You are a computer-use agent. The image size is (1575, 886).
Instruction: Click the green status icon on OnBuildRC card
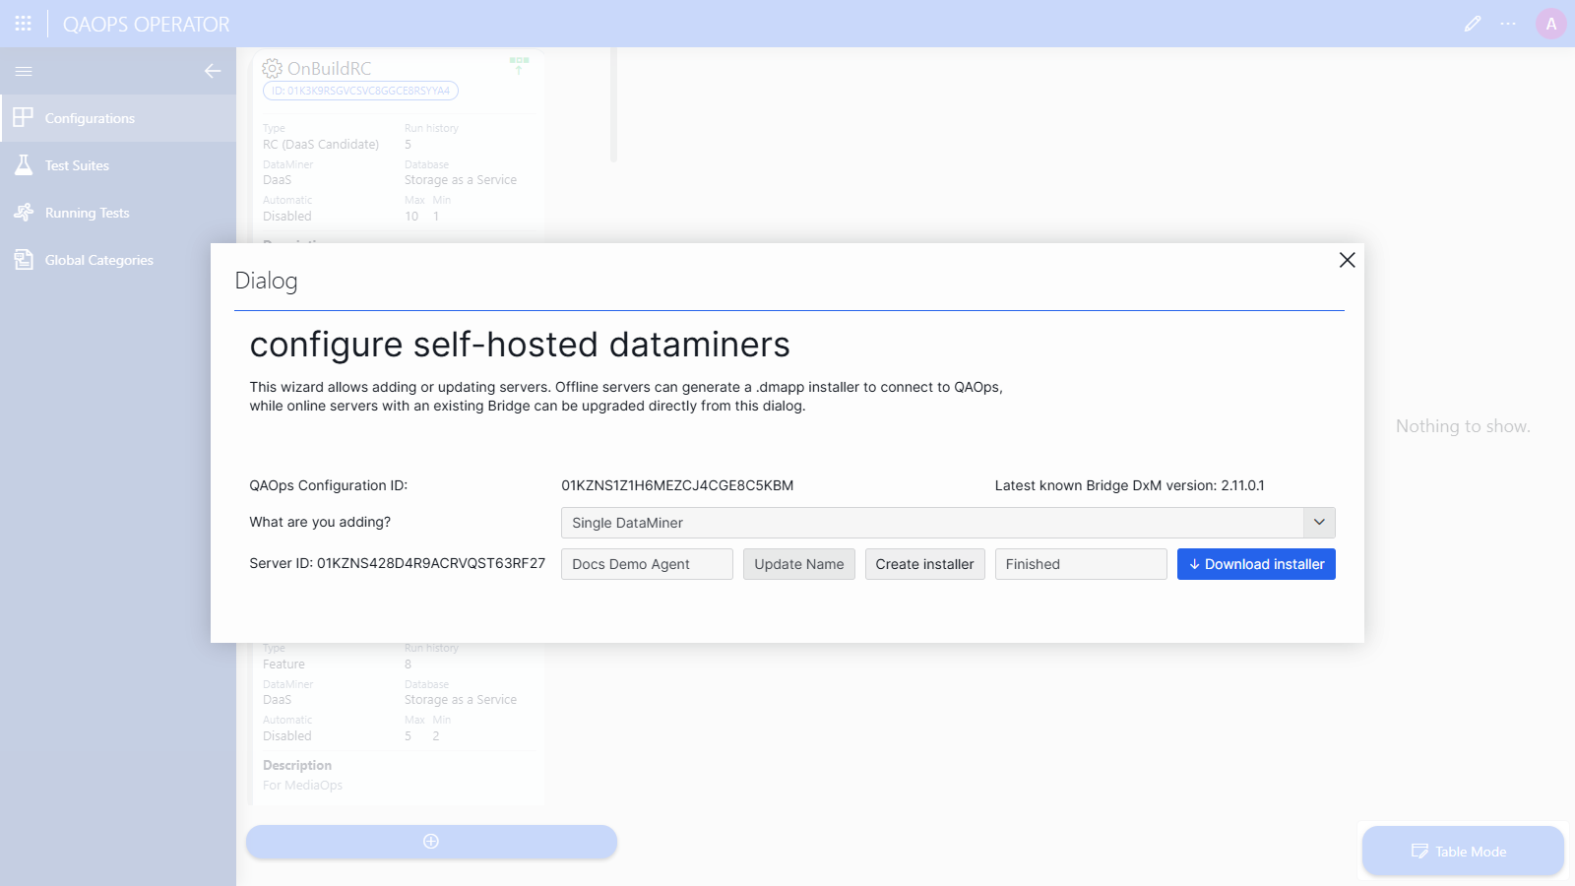pos(519,65)
